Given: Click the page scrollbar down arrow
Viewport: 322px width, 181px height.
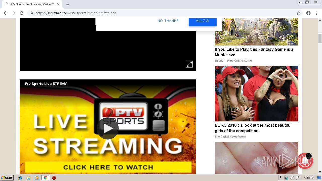Looking at the screenshot, I should (320, 172).
